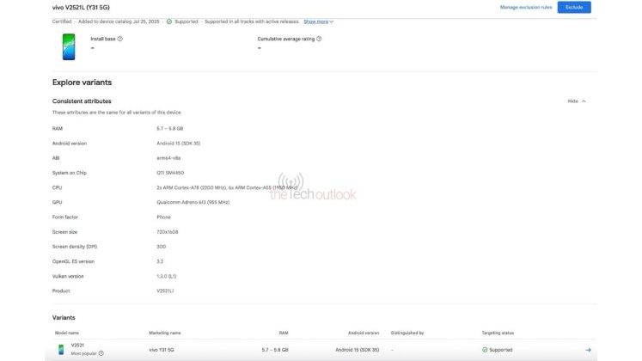Click the Most popular help icon
The height and width of the screenshot is (361, 642).
[101, 353]
